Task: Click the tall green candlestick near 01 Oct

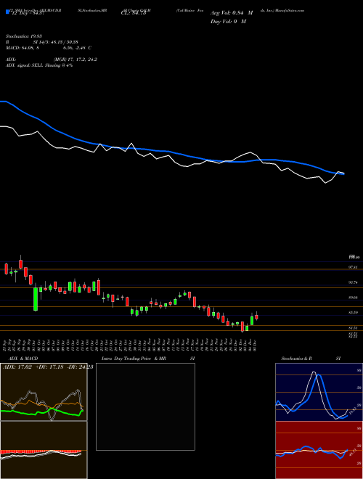Action: (x=36, y=299)
